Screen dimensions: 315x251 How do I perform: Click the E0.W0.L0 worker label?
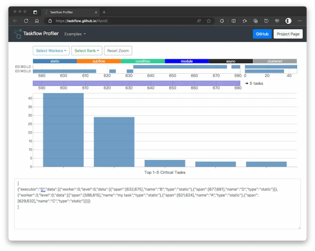click(23, 67)
